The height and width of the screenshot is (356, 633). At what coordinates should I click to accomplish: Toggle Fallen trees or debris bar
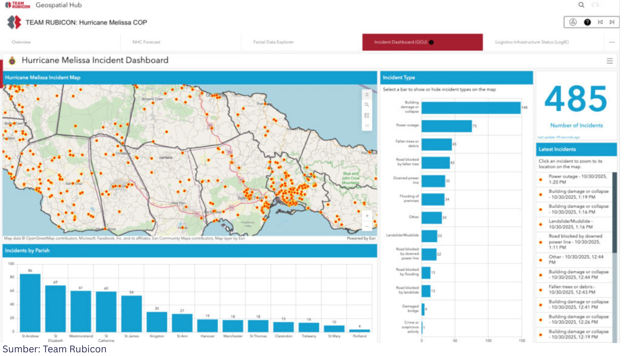pos(437,144)
